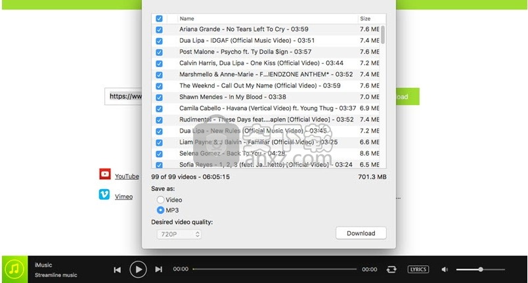Open the Vimeo link

123,196
